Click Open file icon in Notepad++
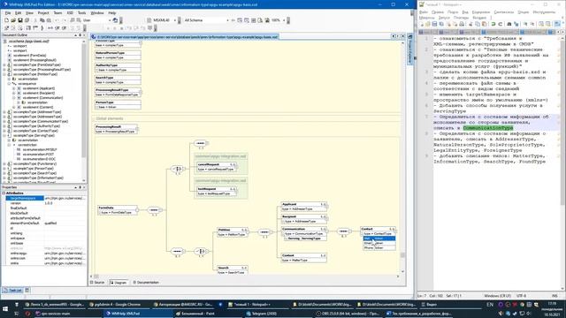The width and height of the screenshot is (566, 318). pos(428,24)
